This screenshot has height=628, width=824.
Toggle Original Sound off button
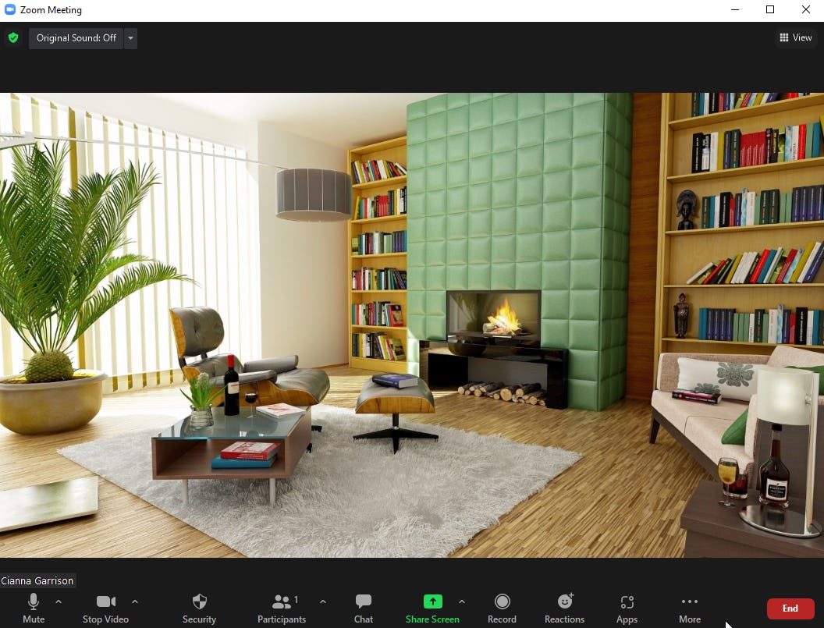coord(76,38)
